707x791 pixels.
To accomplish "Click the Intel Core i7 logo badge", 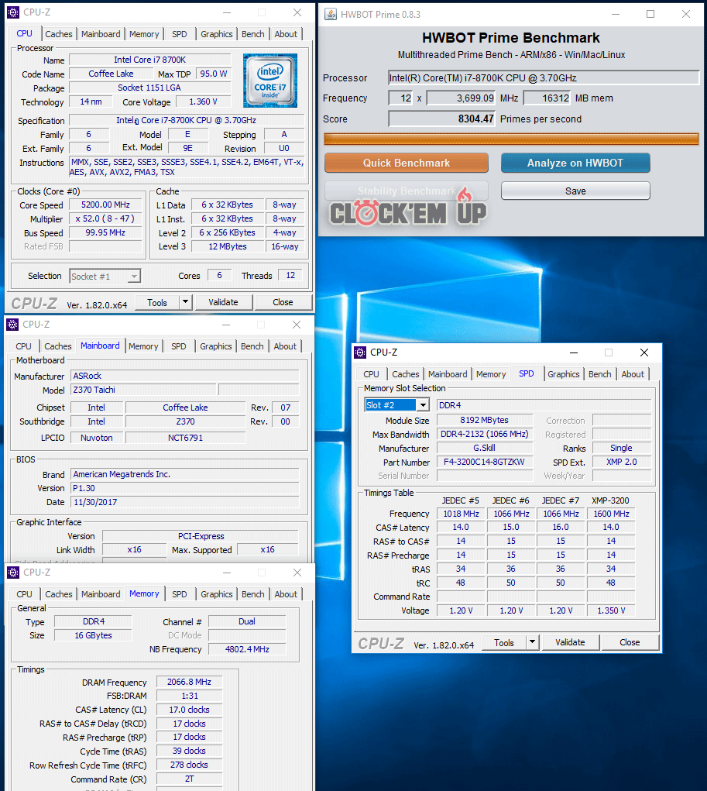I will [x=269, y=81].
